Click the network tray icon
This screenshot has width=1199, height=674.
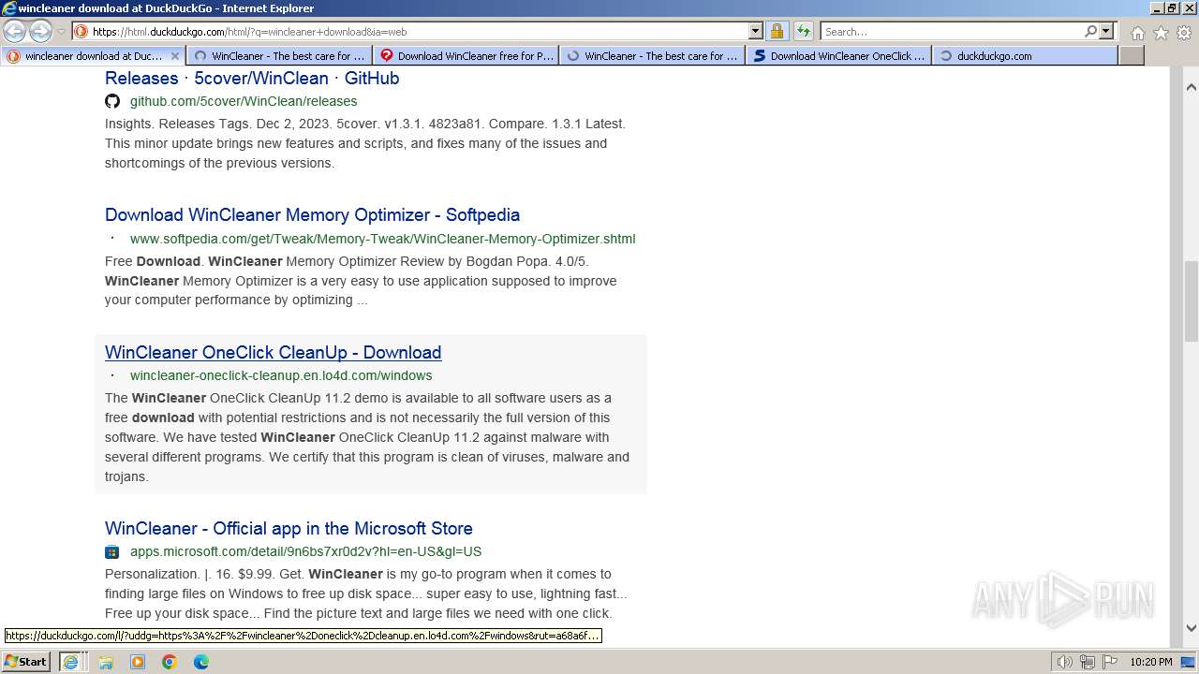(x=1088, y=662)
